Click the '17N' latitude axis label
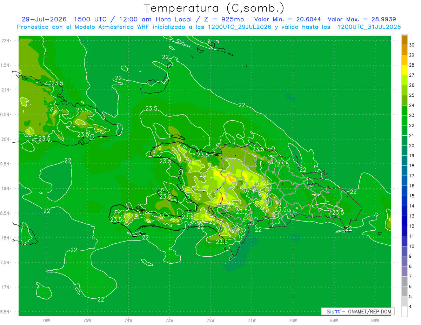421x325 pixels. 5,287
